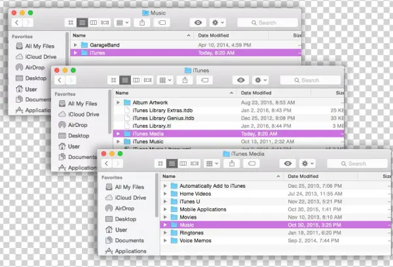This screenshot has height=267, width=393.
Task: Open AirDrop in iTunes window sidebar
Action: [x=73, y=125]
